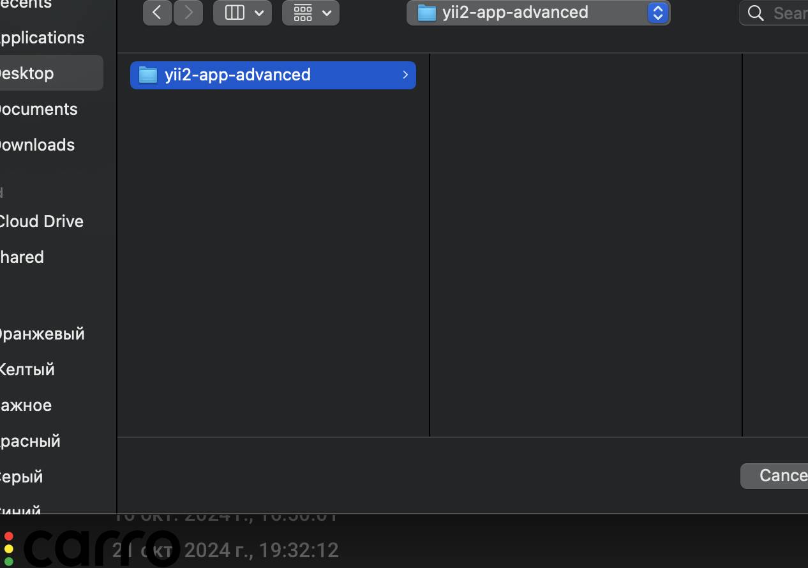Click the Cancel button

tap(774, 475)
